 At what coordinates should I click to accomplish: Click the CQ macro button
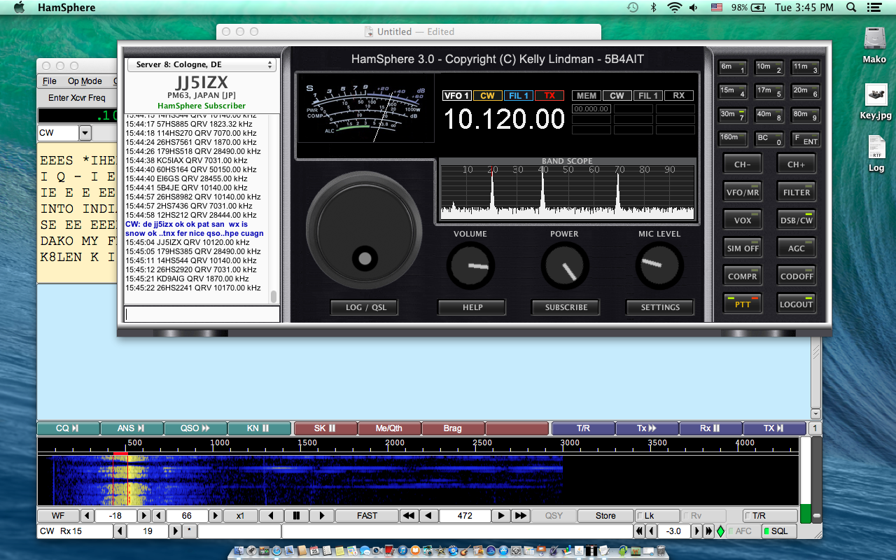click(68, 428)
